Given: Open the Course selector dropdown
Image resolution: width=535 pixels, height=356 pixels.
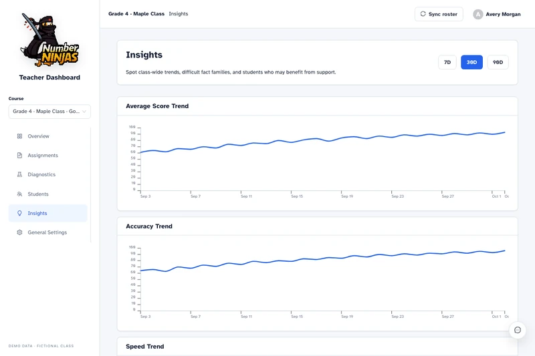Looking at the screenshot, I should click(49, 112).
